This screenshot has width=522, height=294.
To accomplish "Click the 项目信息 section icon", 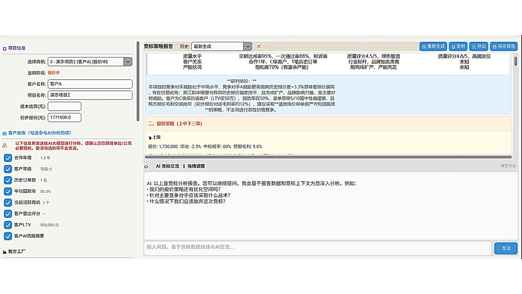I will click(x=5, y=48).
